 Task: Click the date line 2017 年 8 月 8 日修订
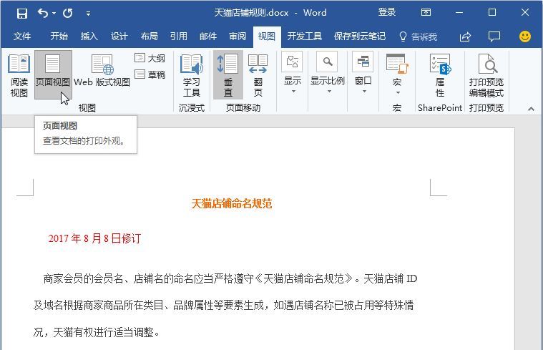tap(94, 238)
